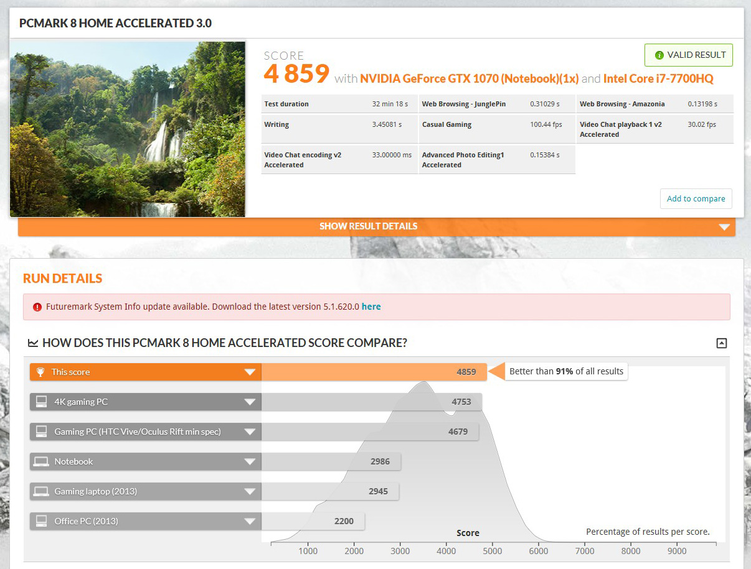Expand the Gaming laptop (2013) dropdown arrow
Screen dimensions: 751x569
(x=250, y=491)
